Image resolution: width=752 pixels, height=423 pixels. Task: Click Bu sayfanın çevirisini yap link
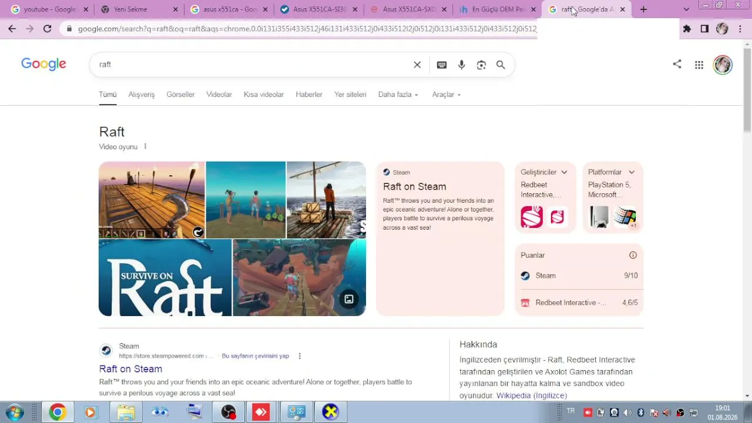[256, 356]
